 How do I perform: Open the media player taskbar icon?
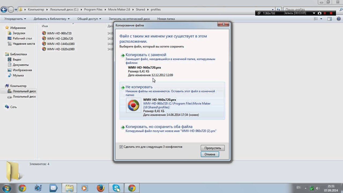[84, 188]
